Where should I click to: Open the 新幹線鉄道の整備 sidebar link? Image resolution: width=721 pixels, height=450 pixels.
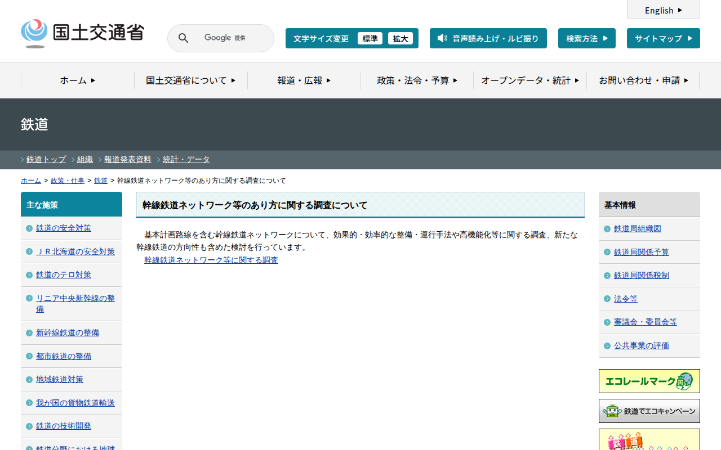coord(68,333)
